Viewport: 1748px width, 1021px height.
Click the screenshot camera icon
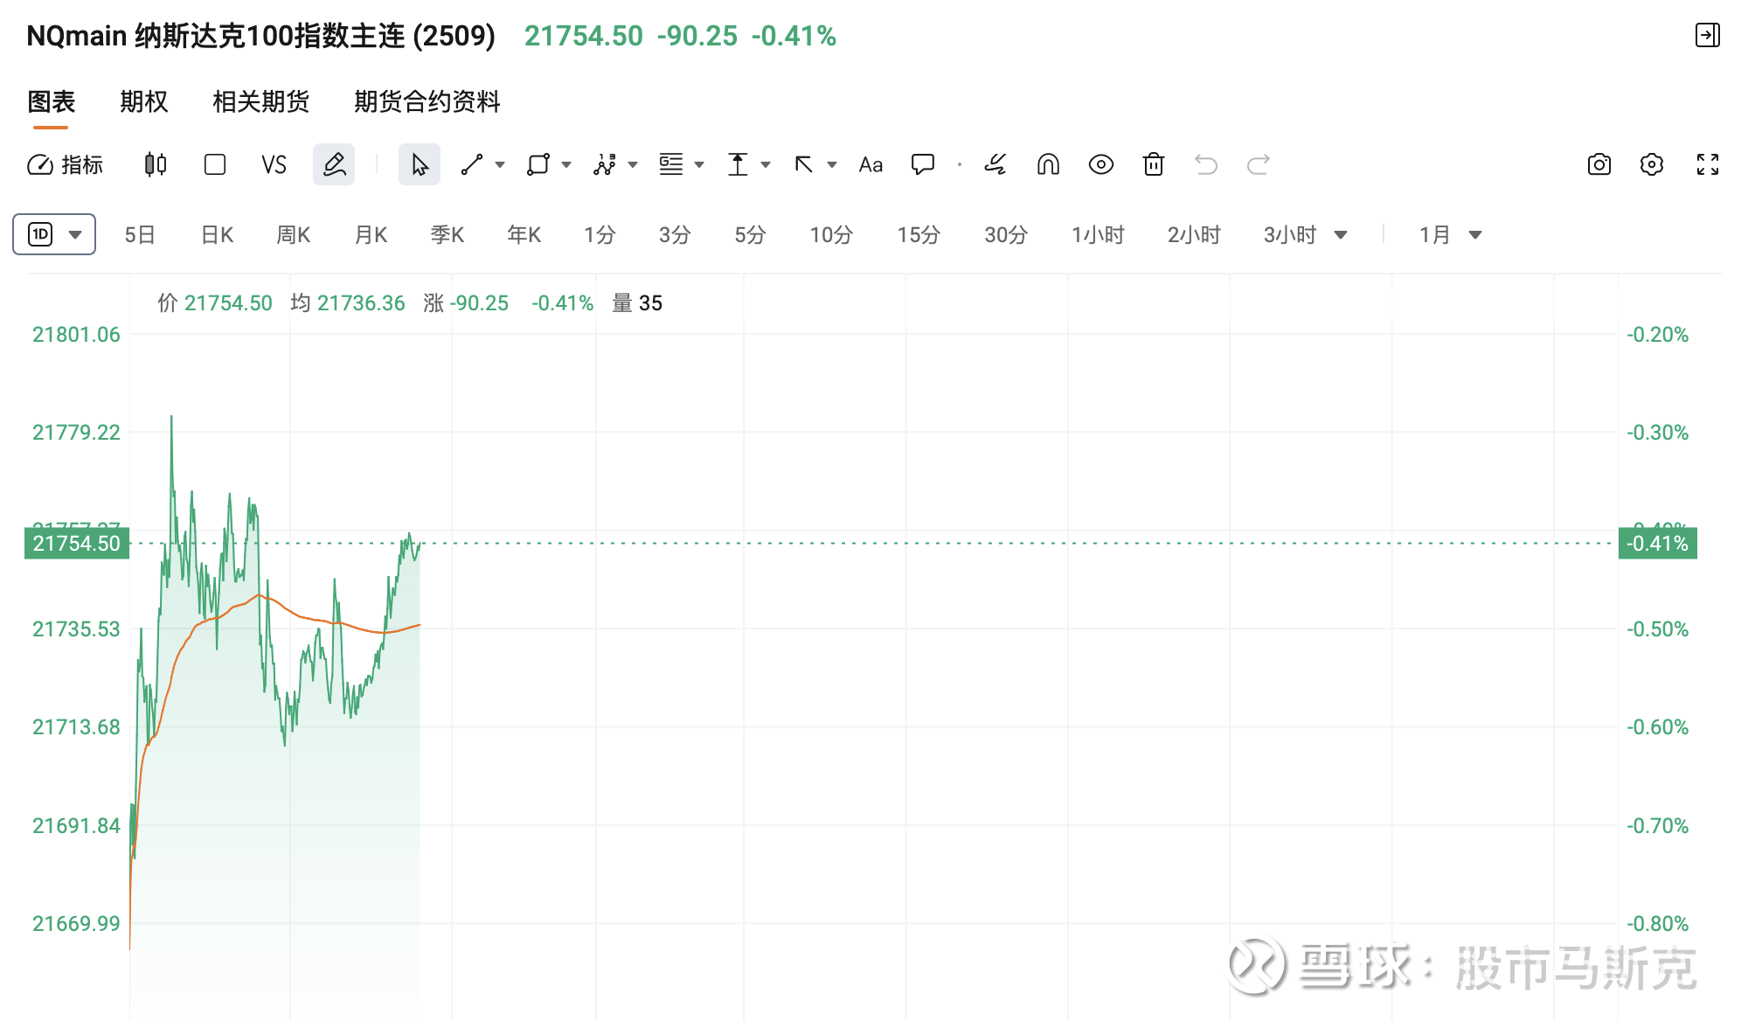(1599, 164)
